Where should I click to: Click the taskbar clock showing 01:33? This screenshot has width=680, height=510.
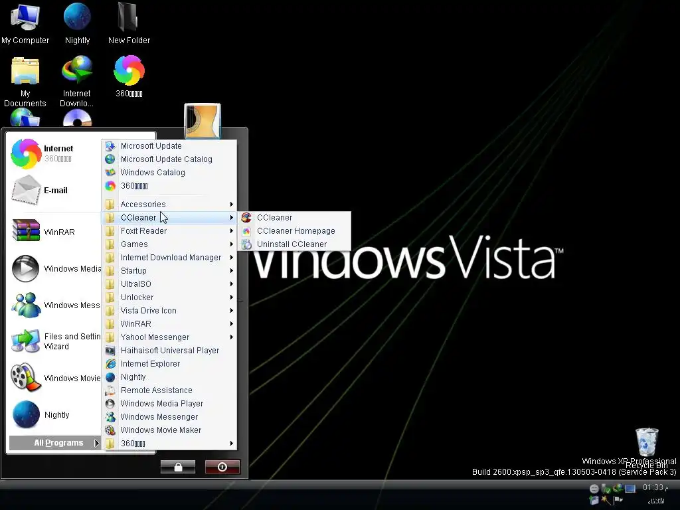pyautogui.click(x=655, y=488)
